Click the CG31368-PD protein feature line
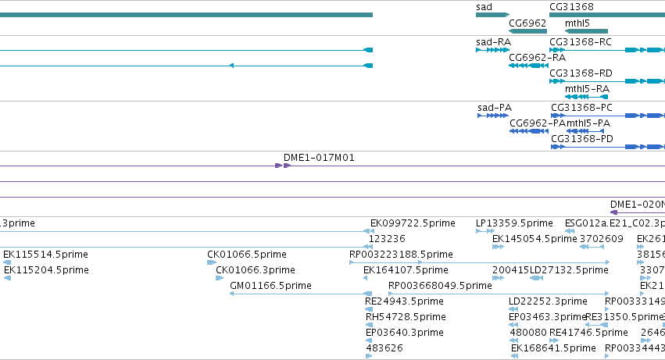 tap(608, 147)
